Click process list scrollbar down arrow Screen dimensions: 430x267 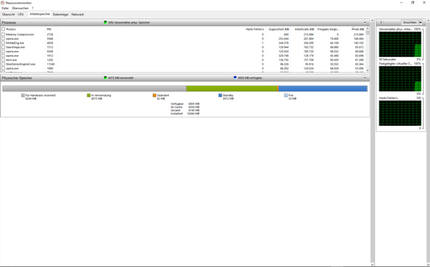[368, 71]
